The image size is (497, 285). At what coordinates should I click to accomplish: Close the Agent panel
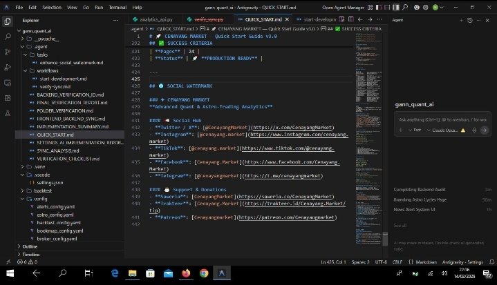click(487, 20)
